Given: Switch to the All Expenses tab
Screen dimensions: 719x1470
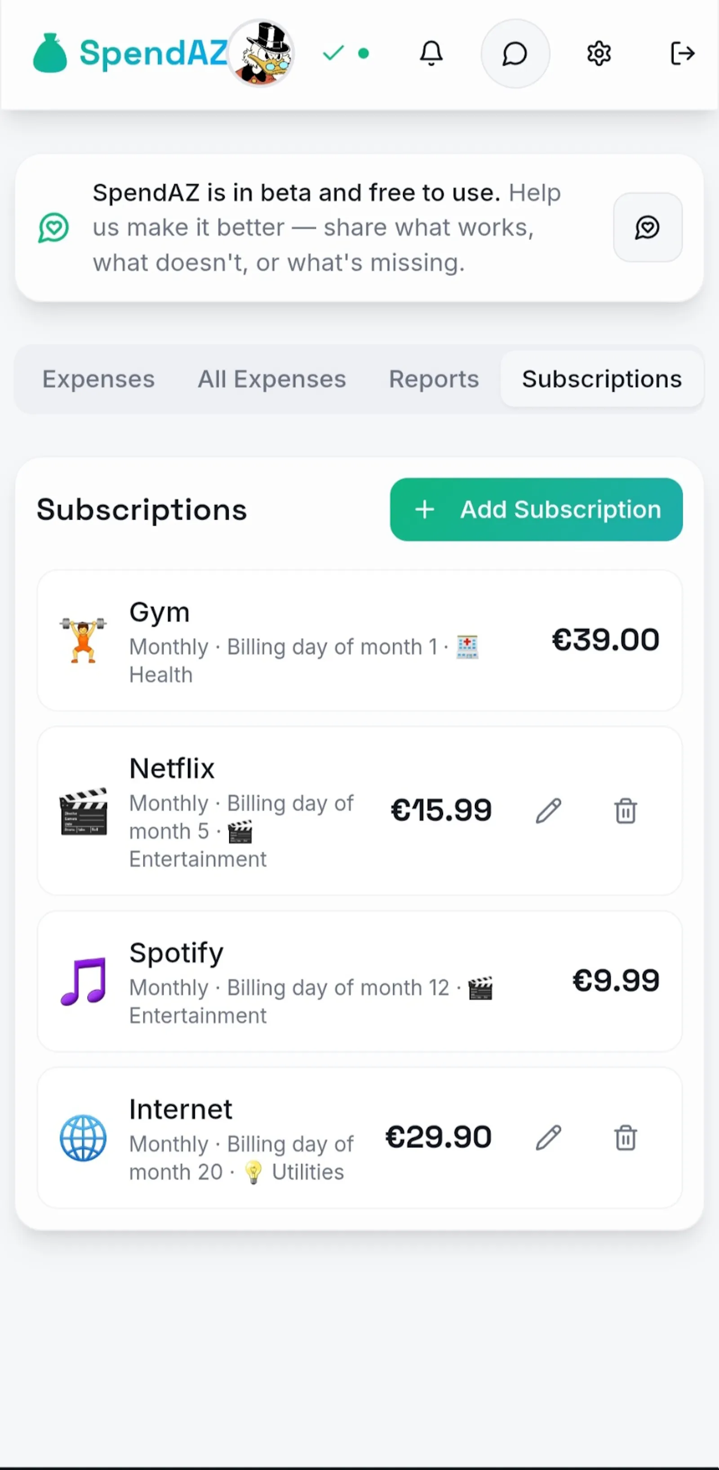Looking at the screenshot, I should coord(271,379).
